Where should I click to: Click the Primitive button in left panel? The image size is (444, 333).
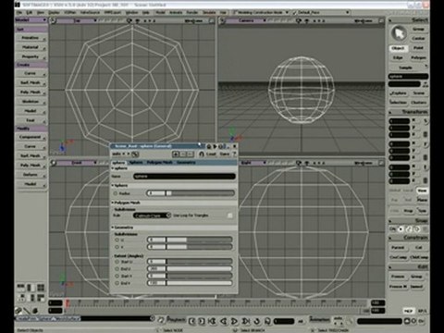tap(31, 38)
